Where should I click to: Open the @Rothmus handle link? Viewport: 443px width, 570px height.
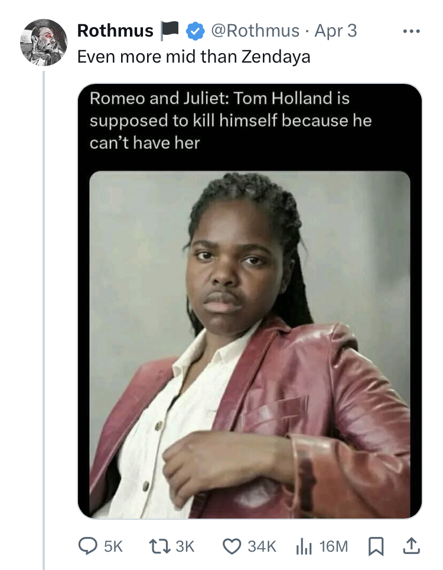pyautogui.click(x=255, y=31)
